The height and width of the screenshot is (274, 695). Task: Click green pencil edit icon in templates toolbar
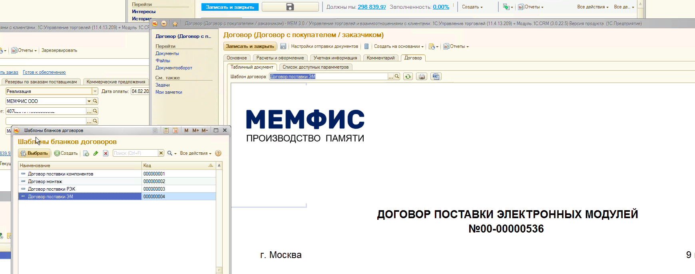pyautogui.click(x=96, y=153)
